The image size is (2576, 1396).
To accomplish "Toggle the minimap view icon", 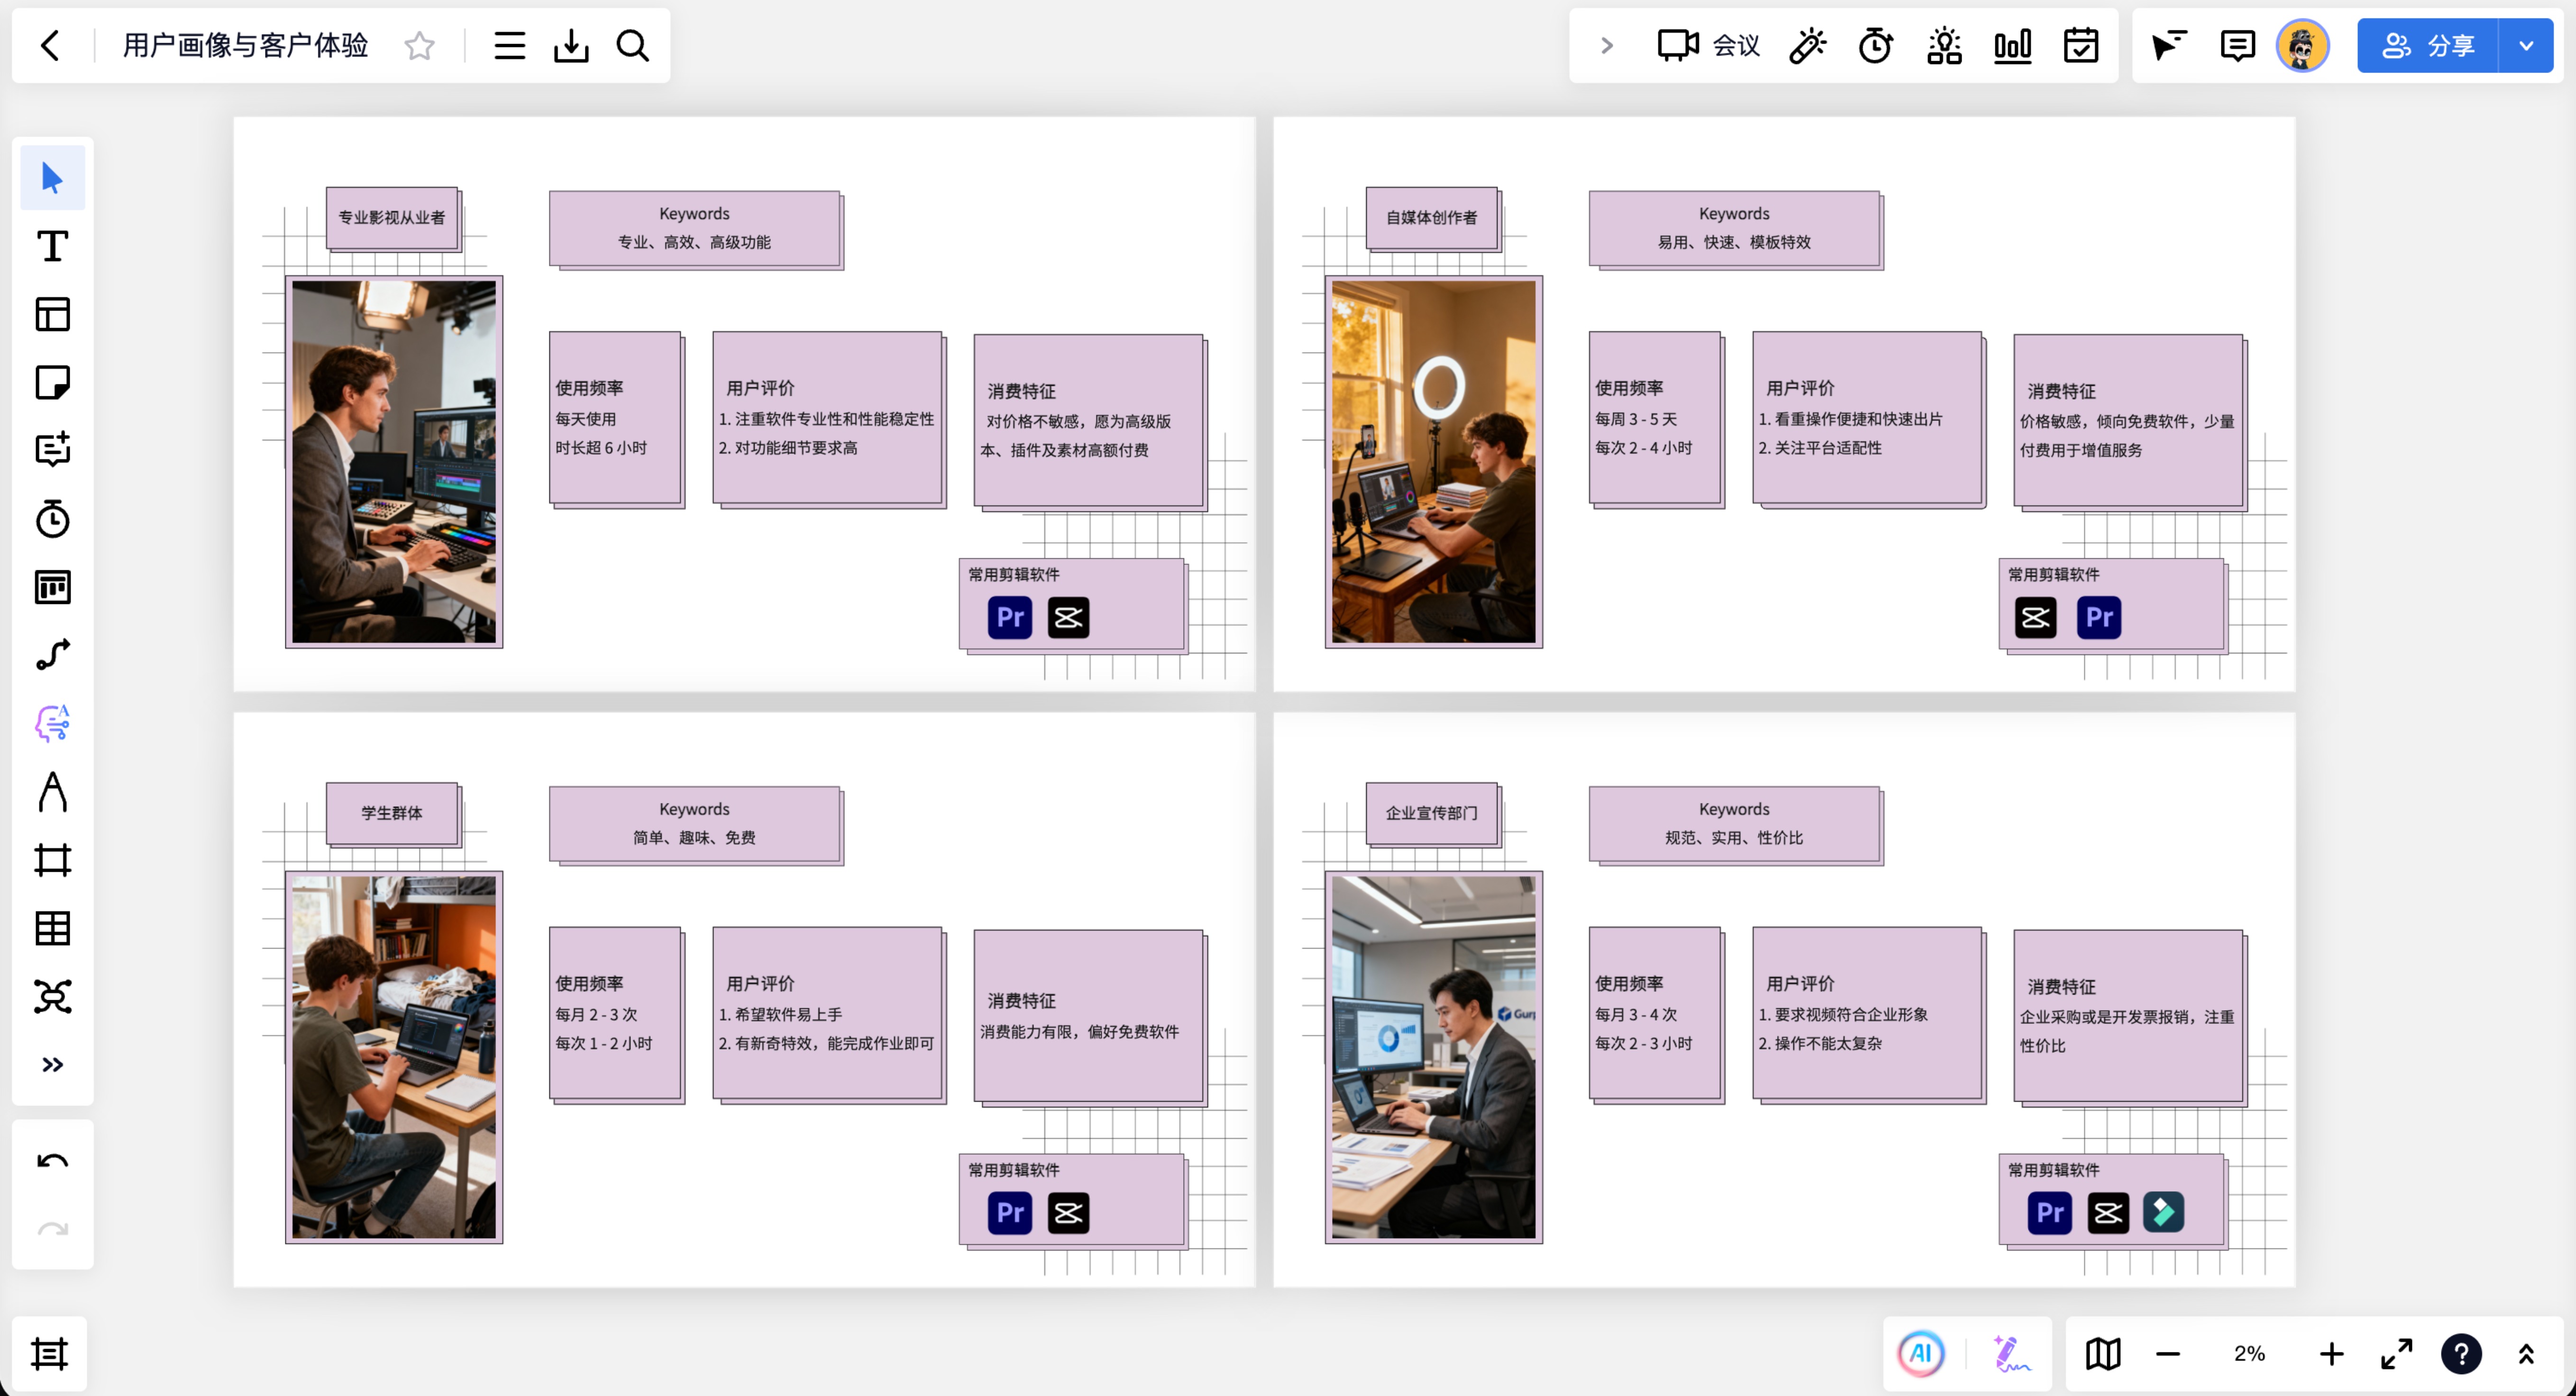I will pos(2103,1354).
